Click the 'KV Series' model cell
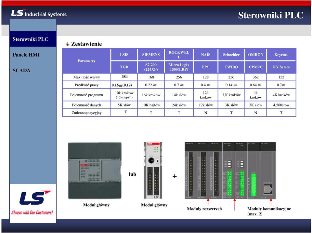The width and height of the screenshot is (312, 233). 281,67
